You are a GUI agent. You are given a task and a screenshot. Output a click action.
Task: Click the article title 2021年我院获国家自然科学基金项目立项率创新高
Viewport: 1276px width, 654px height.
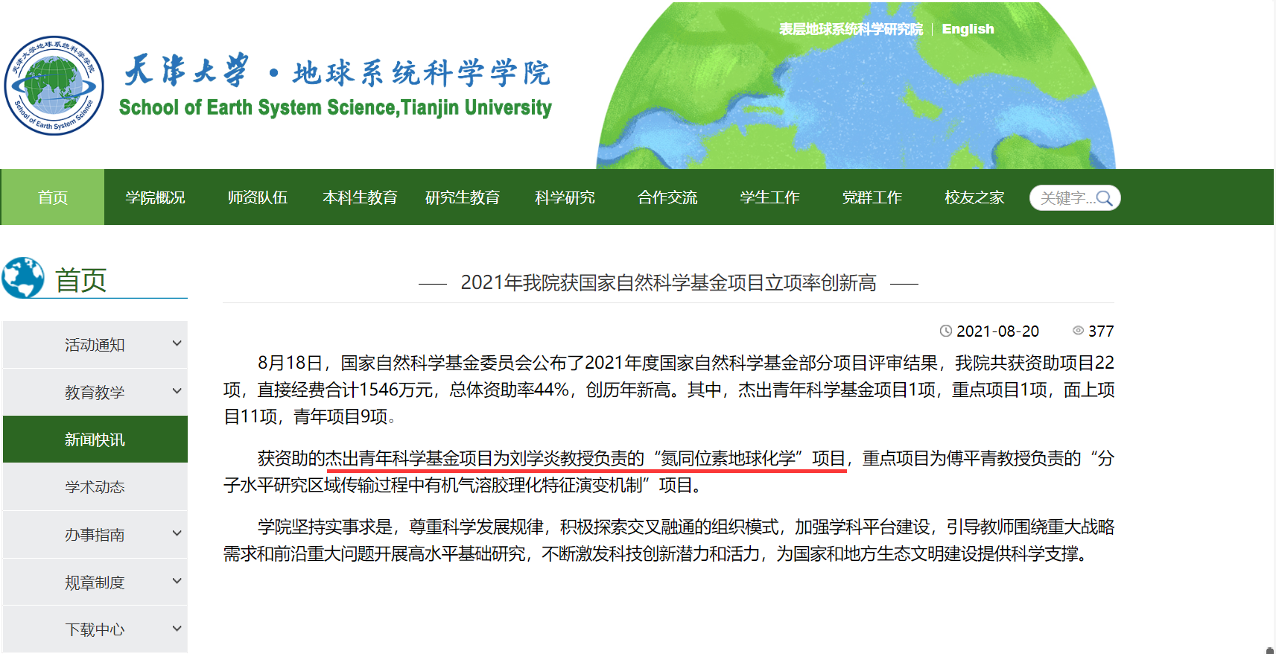coord(668,283)
